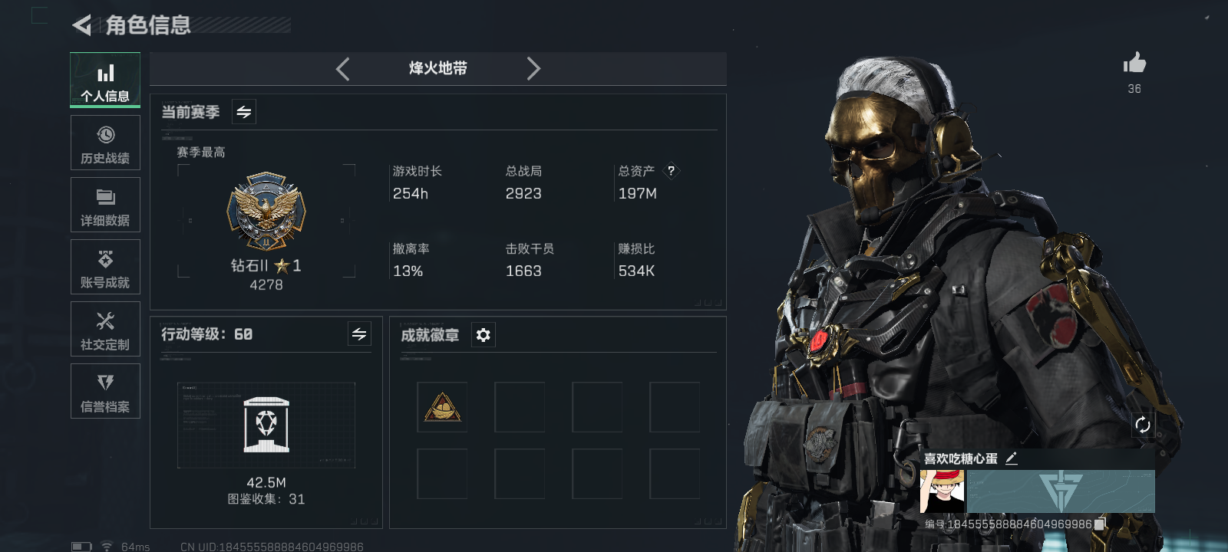Like the profile with the thumbs-up icon
The image size is (1228, 552).
[x=1134, y=64]
